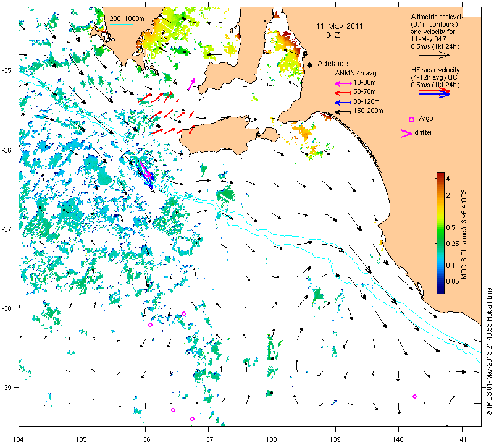Click the 'drifter' legend text
The height and width of the screenshot is (445, 494).
click(x=424, y=132)
